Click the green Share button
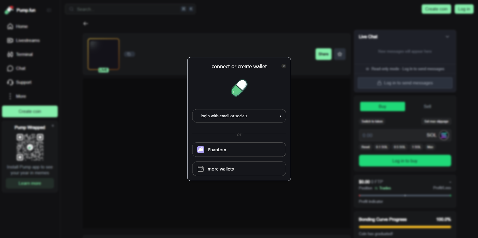The height and width of the screenshot is (238, 478). [x=323, y=54]
